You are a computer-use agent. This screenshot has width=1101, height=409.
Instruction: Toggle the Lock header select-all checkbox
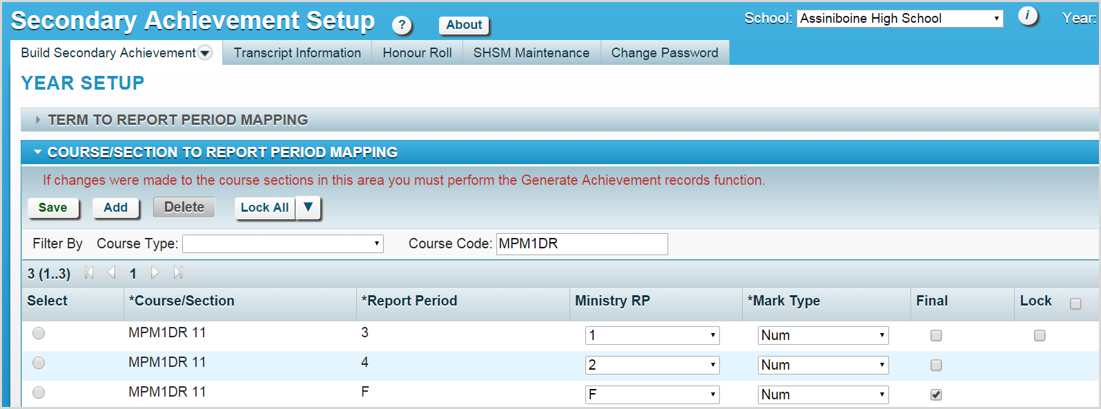(1075, 304)
